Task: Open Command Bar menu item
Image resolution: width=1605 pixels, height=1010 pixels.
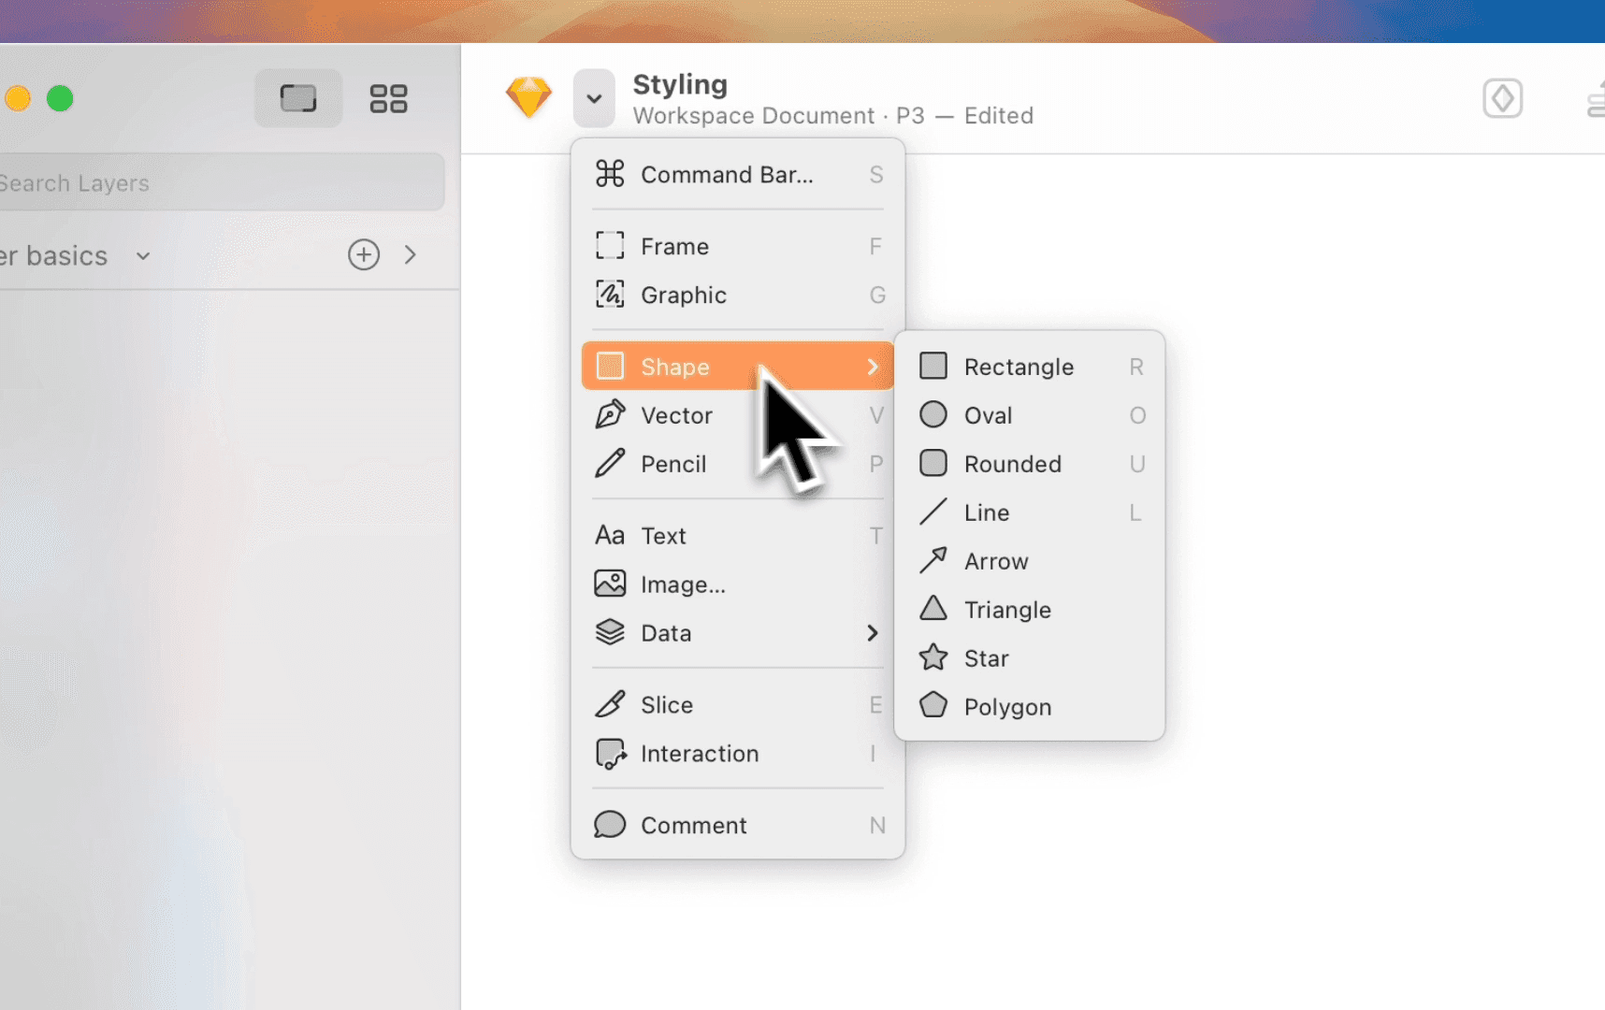Action: tap(738, 175)
